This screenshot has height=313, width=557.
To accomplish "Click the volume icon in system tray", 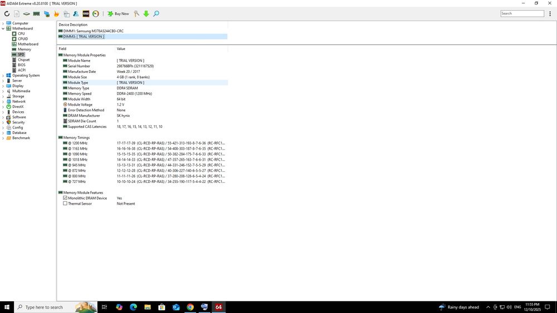I will [x=509, y=307].
